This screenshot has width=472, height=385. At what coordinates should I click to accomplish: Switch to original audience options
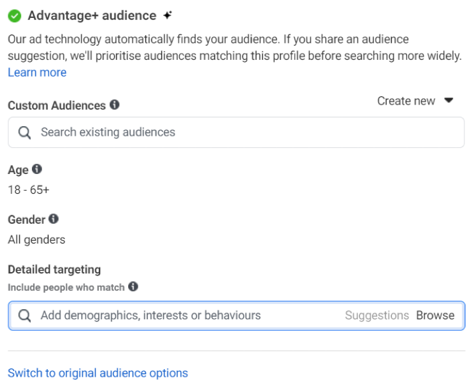[98, 373]
